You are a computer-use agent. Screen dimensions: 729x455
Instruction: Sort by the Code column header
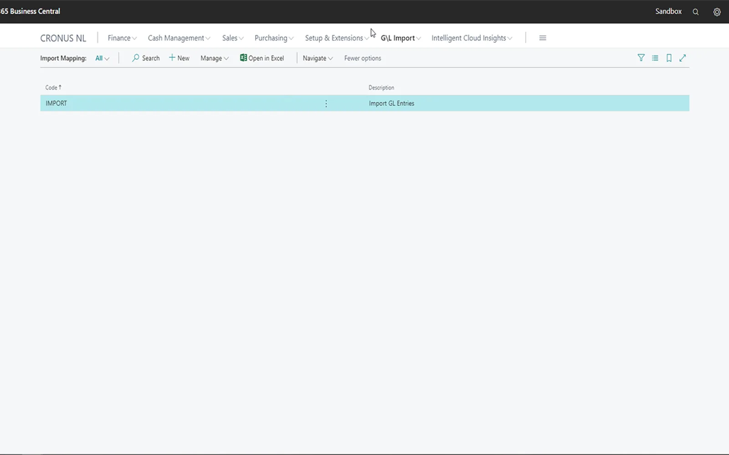tap(53, 87)
